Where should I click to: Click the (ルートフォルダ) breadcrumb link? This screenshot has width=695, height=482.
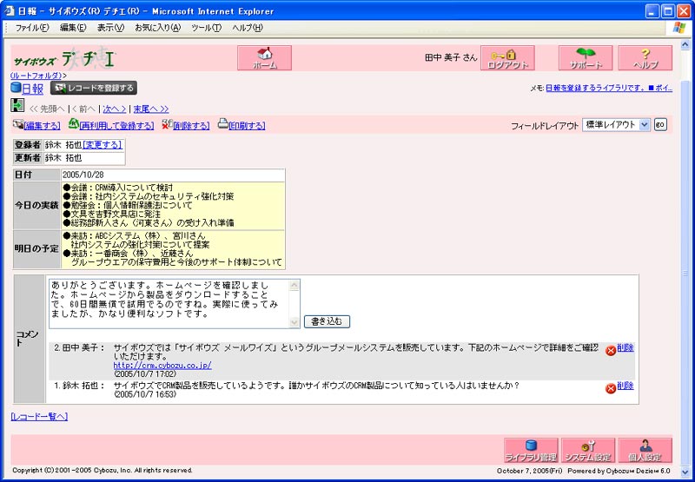pos(36,76)
